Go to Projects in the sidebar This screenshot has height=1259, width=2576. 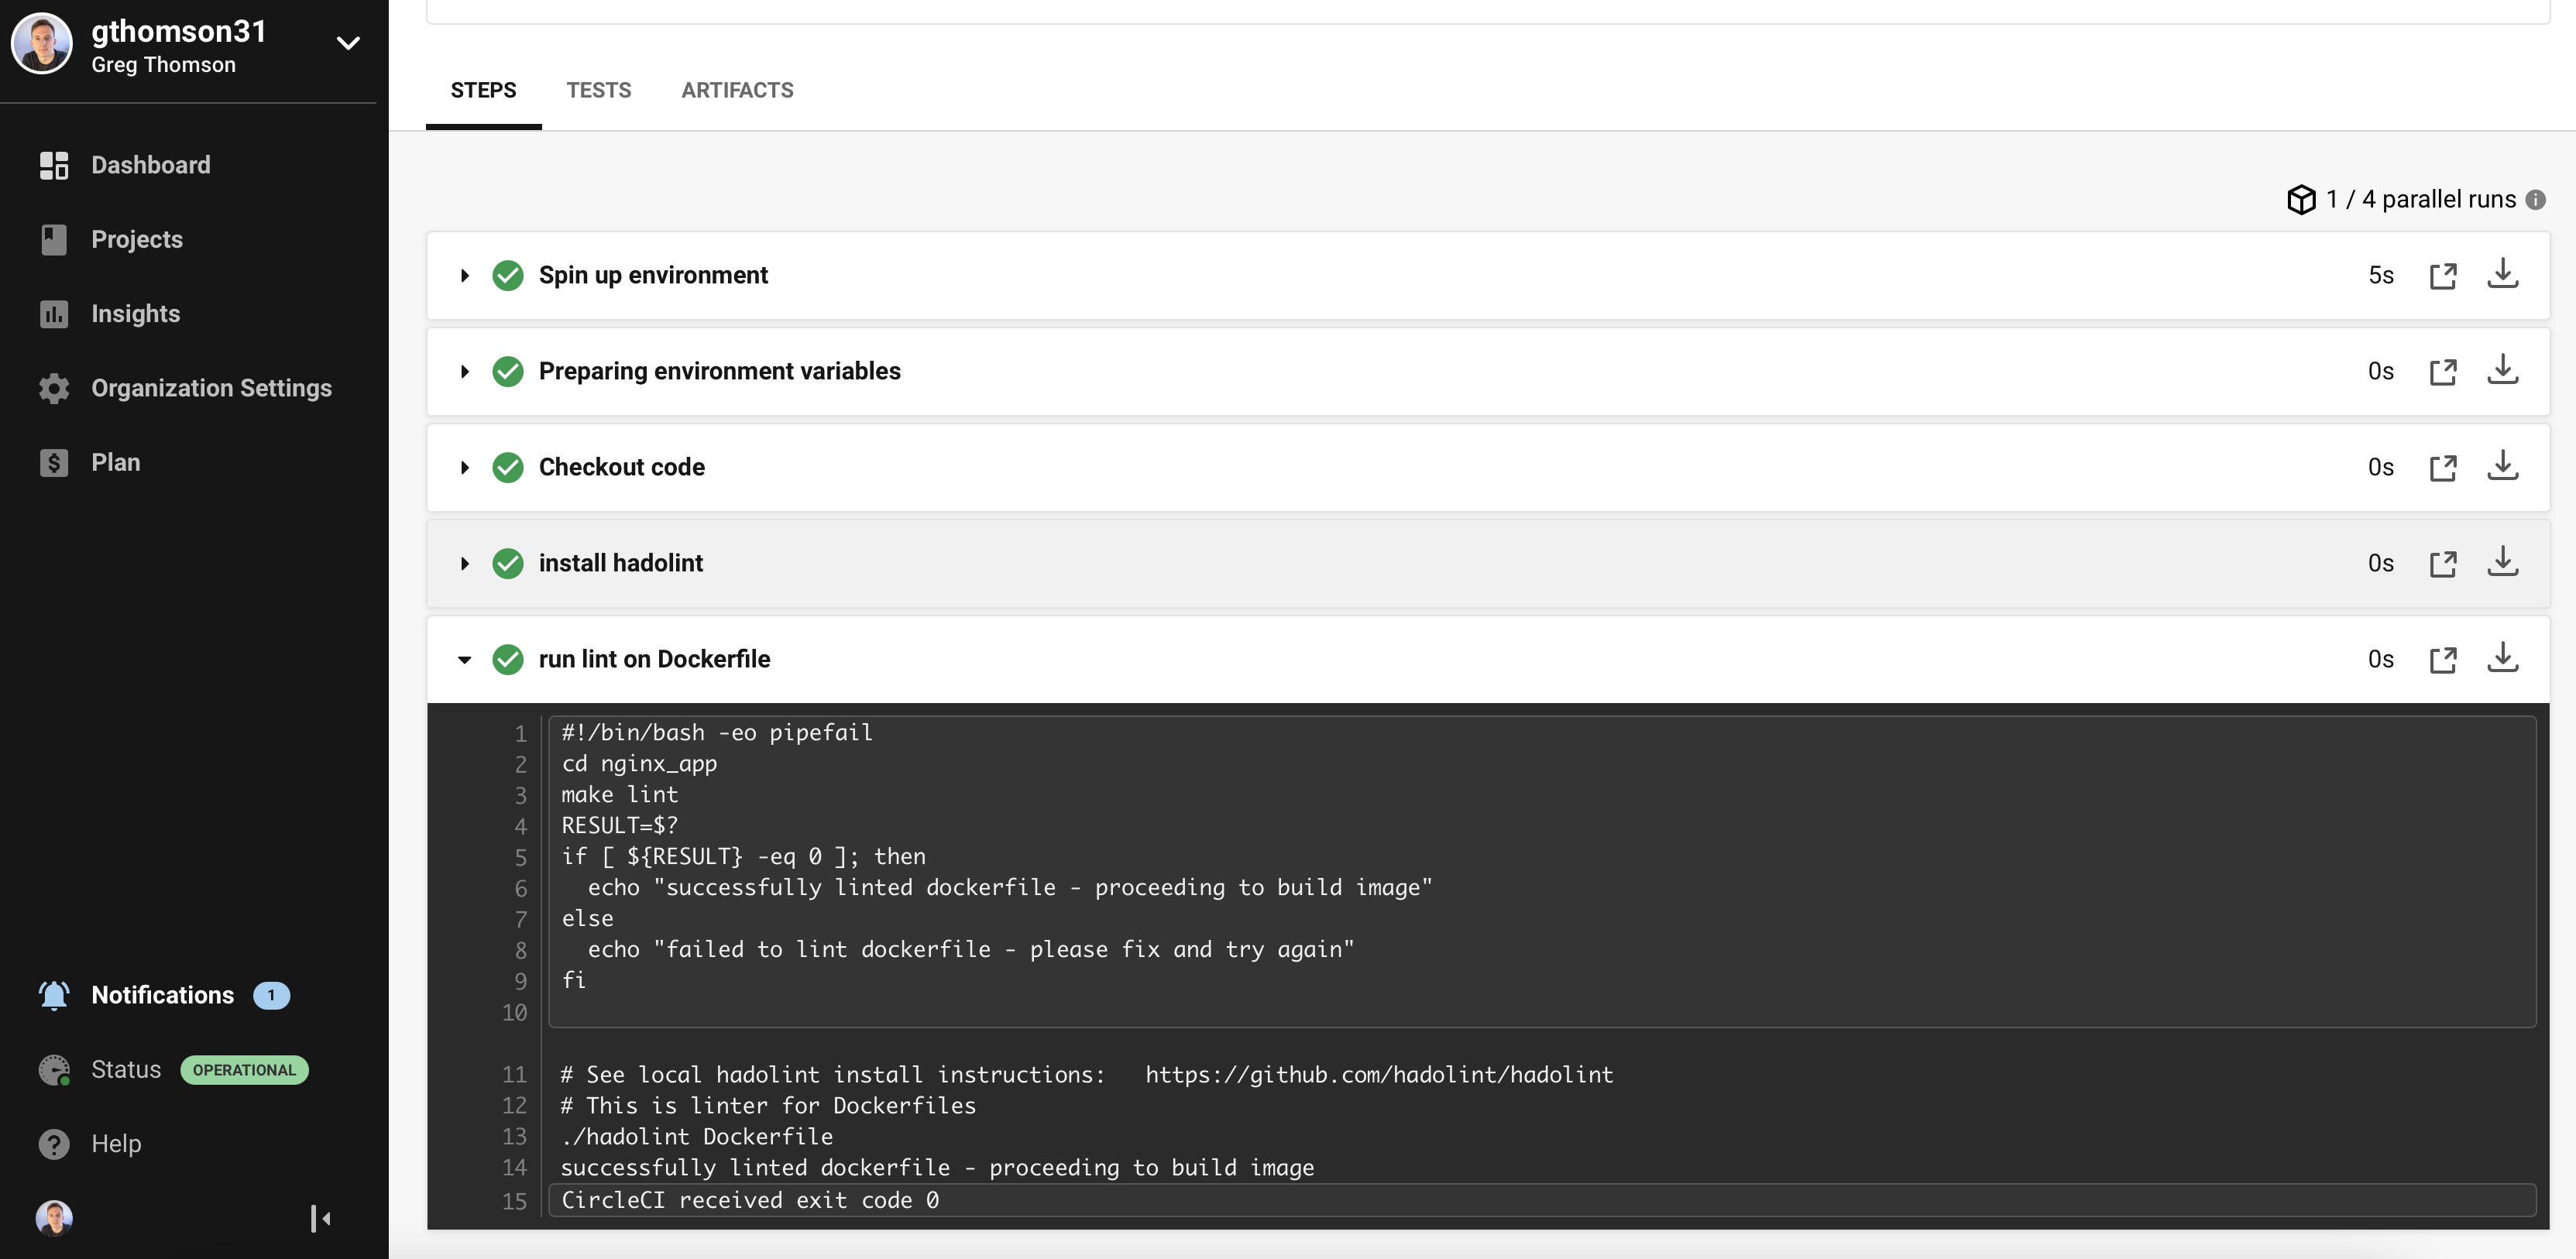(x=137, y=239)
